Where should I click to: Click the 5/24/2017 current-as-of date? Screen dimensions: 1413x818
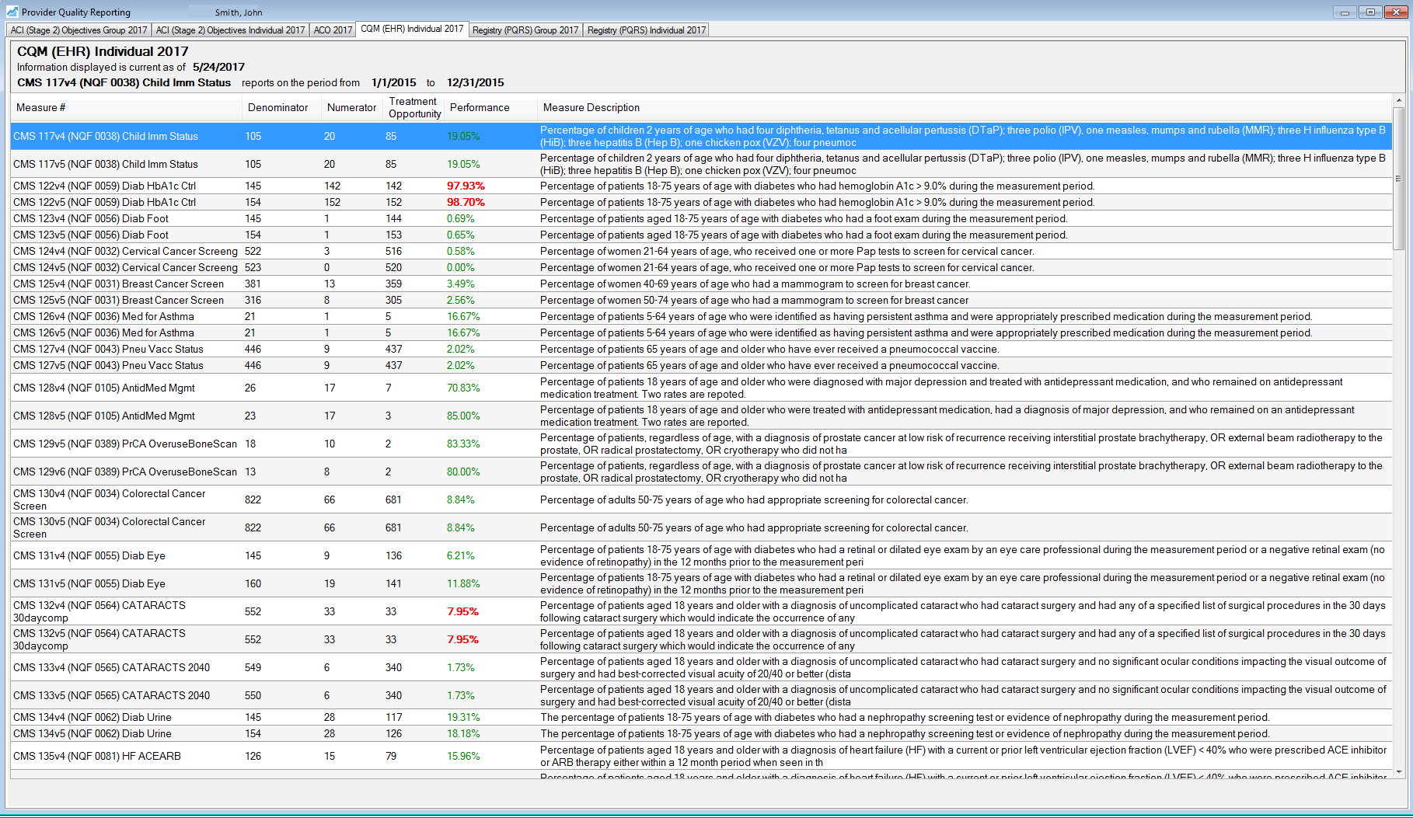[218, 68]
